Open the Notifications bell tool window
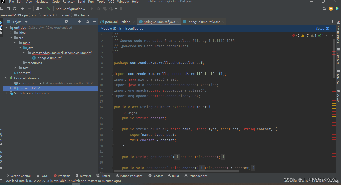 tap(338, 32)
